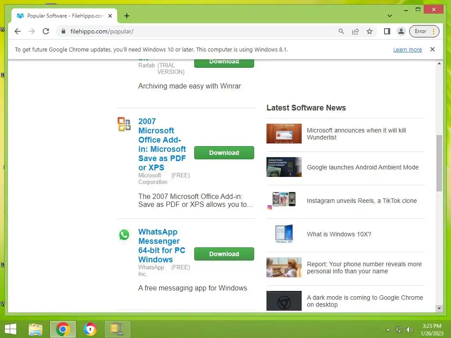The height and width of the screenshot is (338, 451).
Task: Click the 2007 Microsoft Office Add-in icon
Action: [124, 124]
